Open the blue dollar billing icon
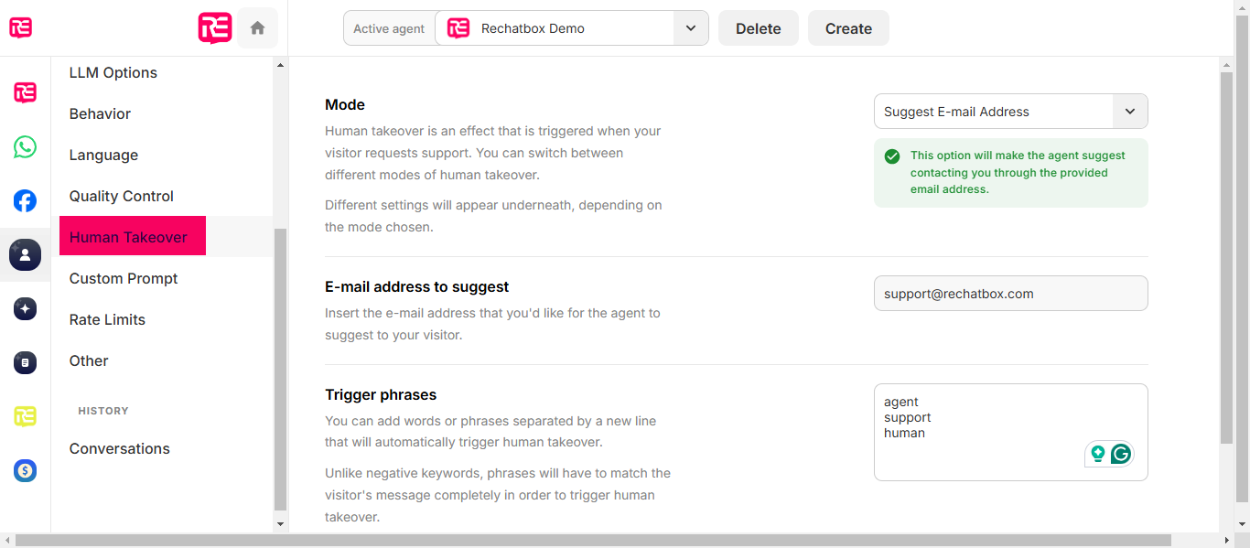 pyautogui.click(x=25, y=471)
